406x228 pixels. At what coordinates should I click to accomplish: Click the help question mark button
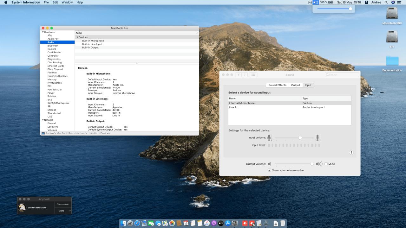(351, 153)
